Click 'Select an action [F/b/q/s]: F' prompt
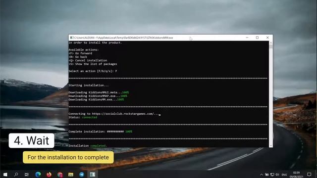This screenshot has width=317, height=178. click(x=93, y=71)
